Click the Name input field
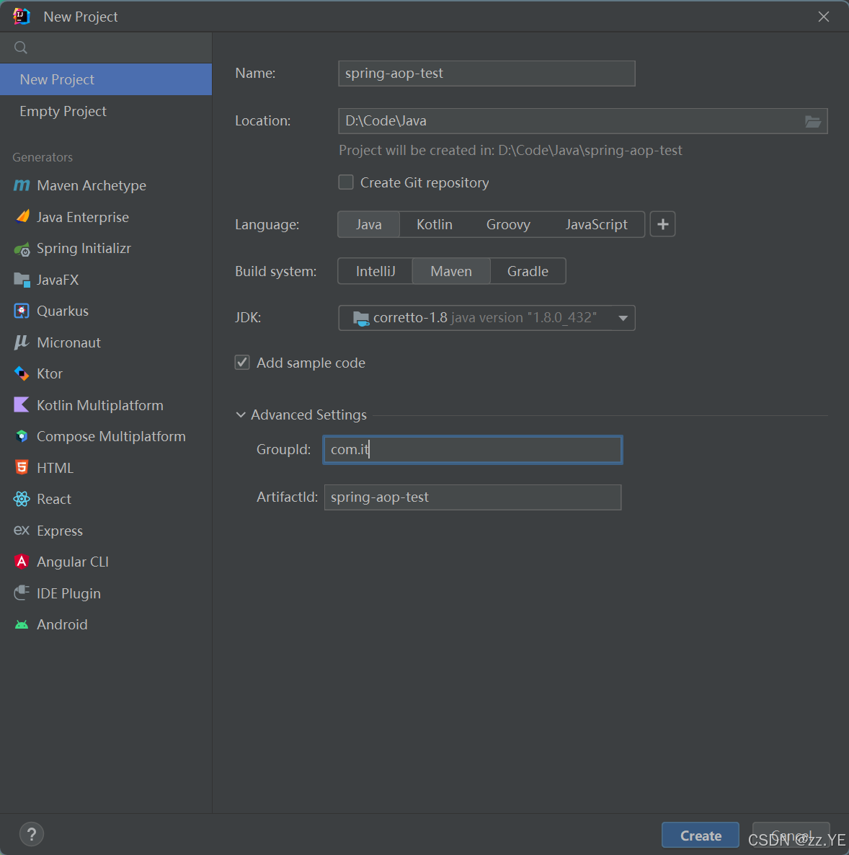The image size is (849, 855). [486, 74]
